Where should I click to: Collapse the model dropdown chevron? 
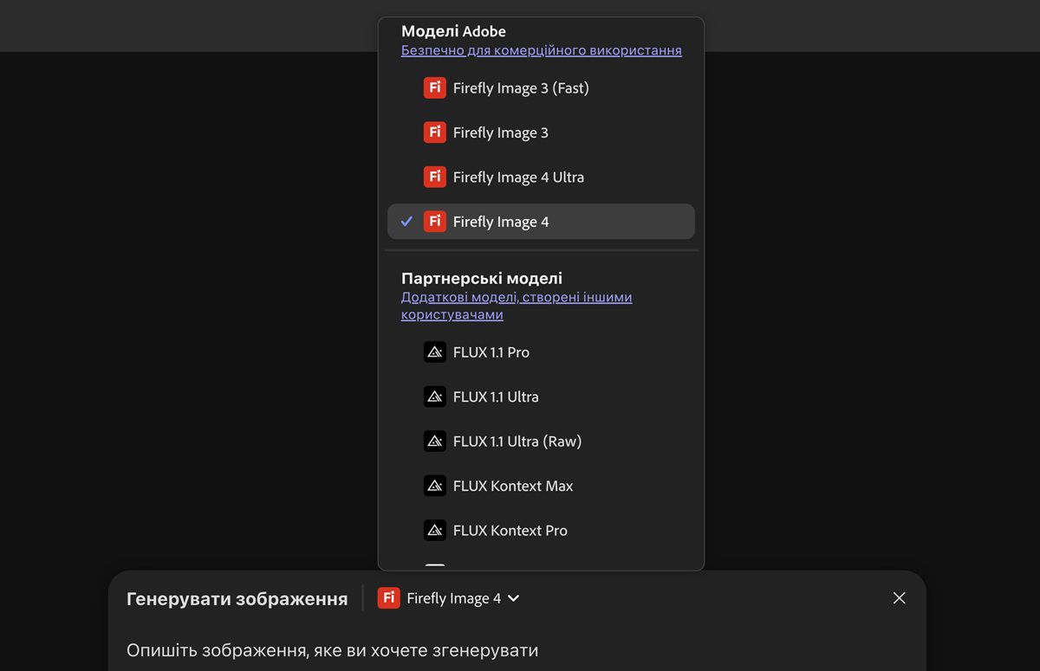[x=514, y=598]
